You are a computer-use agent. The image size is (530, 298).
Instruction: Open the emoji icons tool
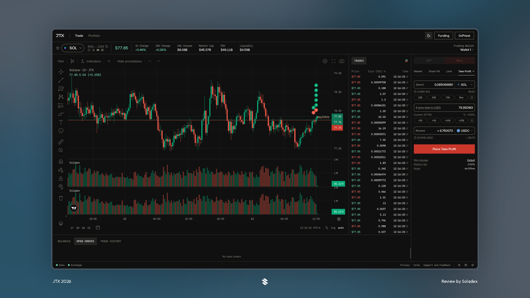61,131
